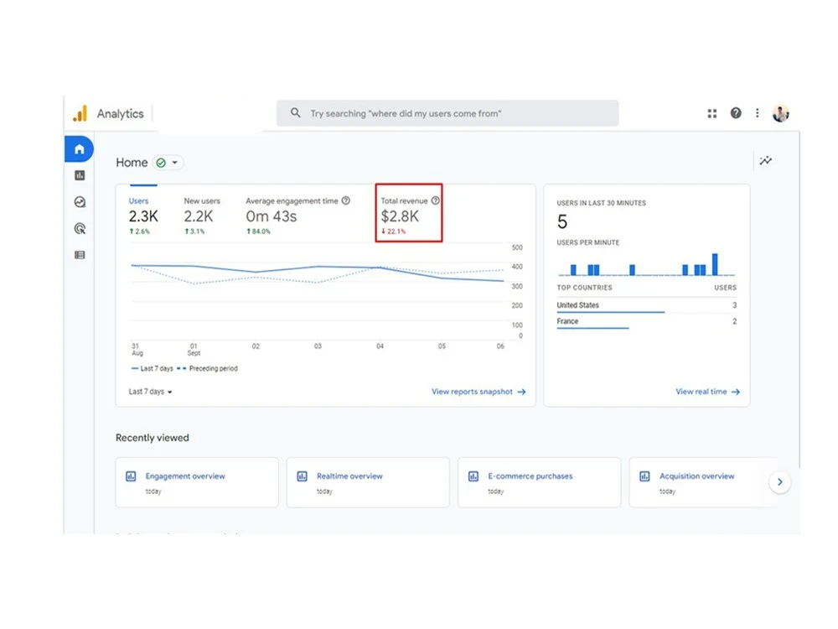The height and width of the screenshot is (629, 838).
Task: Open the Google apps grid icon
Action: tap(711, 112)
